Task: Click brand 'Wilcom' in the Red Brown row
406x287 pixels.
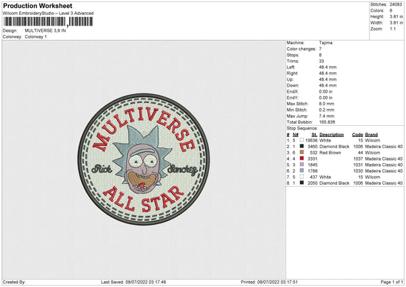Action: (x=373, y=153)
